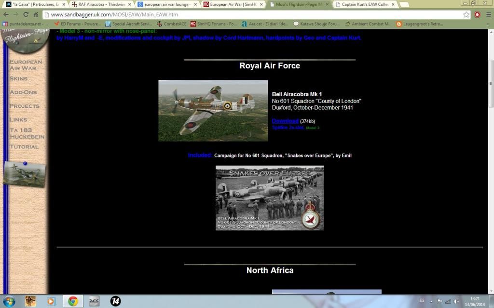494x308 pixels.
Task: Click the North Africa heading
Action: [x=270, y=270]
